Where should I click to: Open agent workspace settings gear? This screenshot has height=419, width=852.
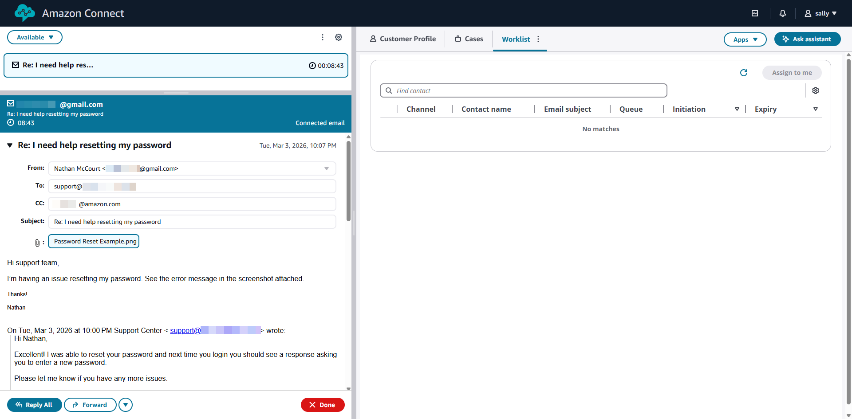click(x=339, y=37)
